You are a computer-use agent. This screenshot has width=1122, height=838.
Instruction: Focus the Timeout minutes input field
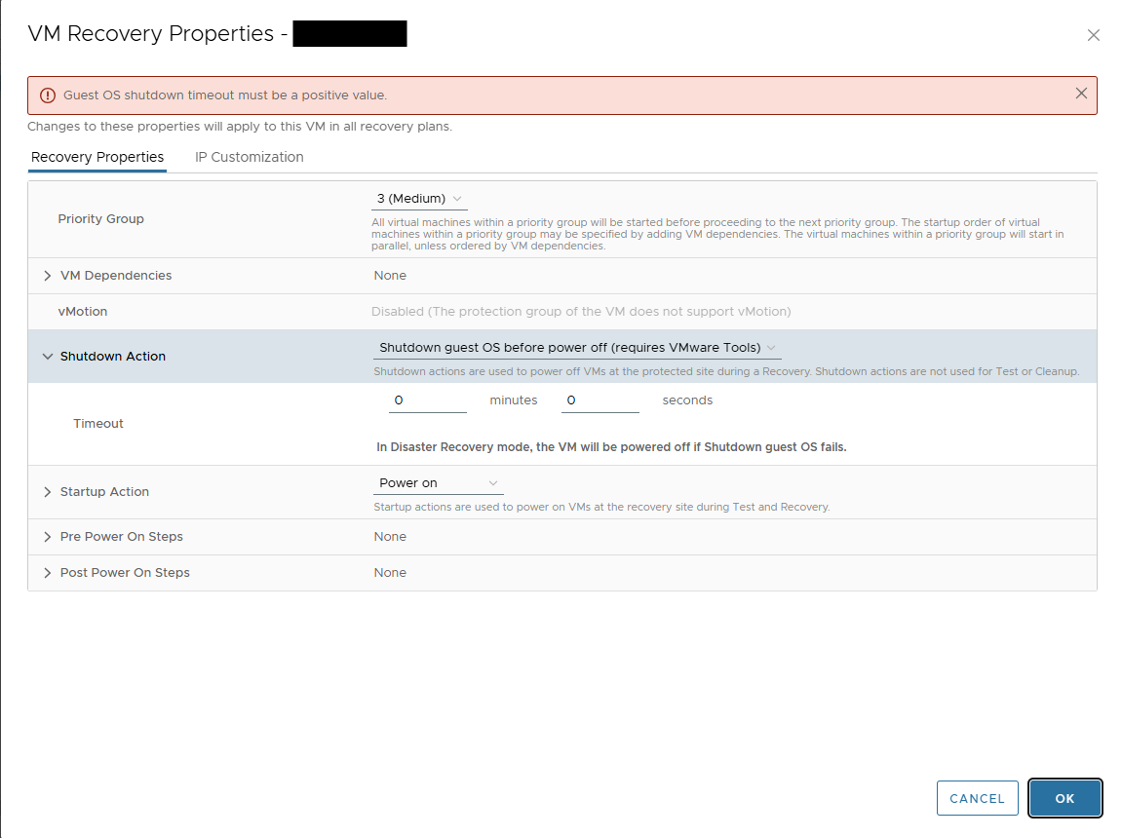click(x=427, y=400)
